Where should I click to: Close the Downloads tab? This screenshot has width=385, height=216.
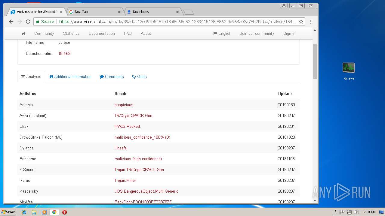[x=177, y=12]
